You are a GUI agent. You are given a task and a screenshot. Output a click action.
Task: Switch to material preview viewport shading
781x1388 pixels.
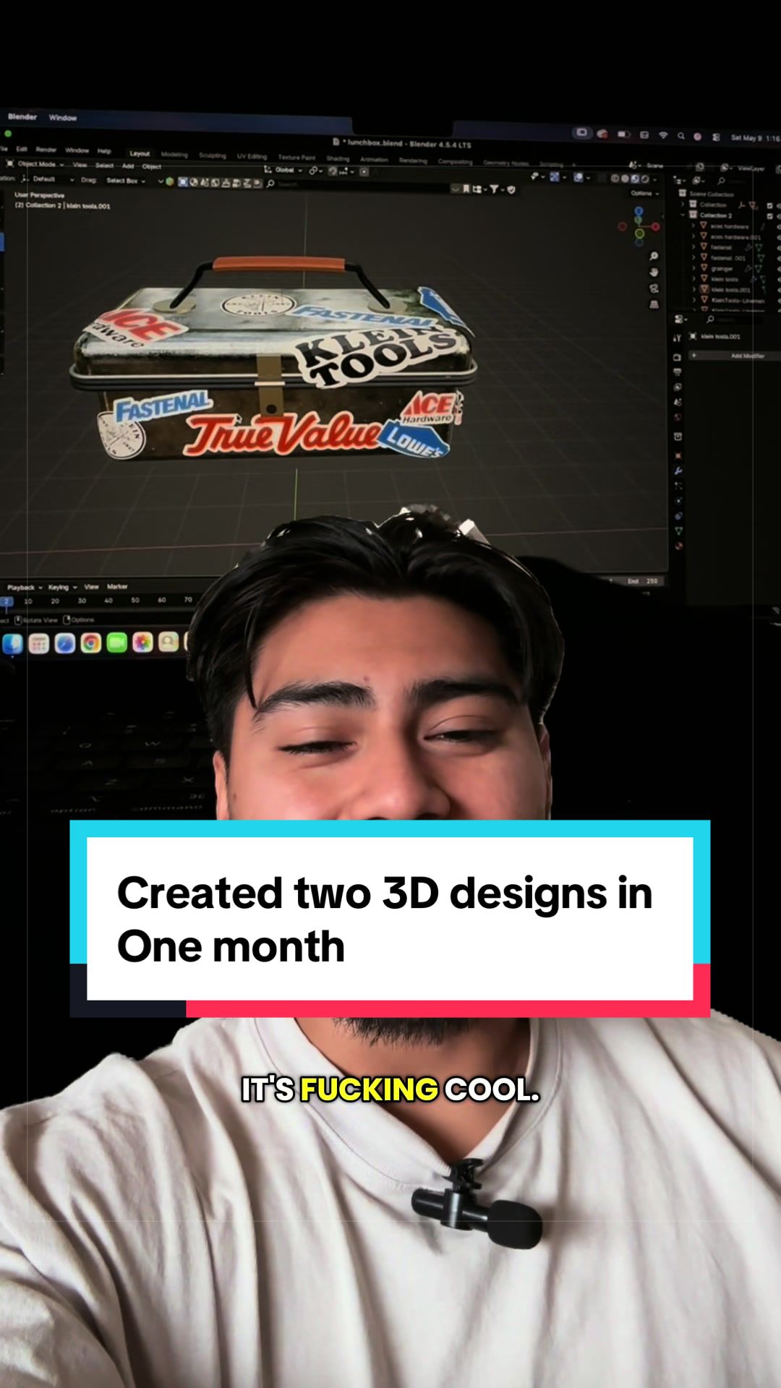pyautogui.click(x=635, y=179)
